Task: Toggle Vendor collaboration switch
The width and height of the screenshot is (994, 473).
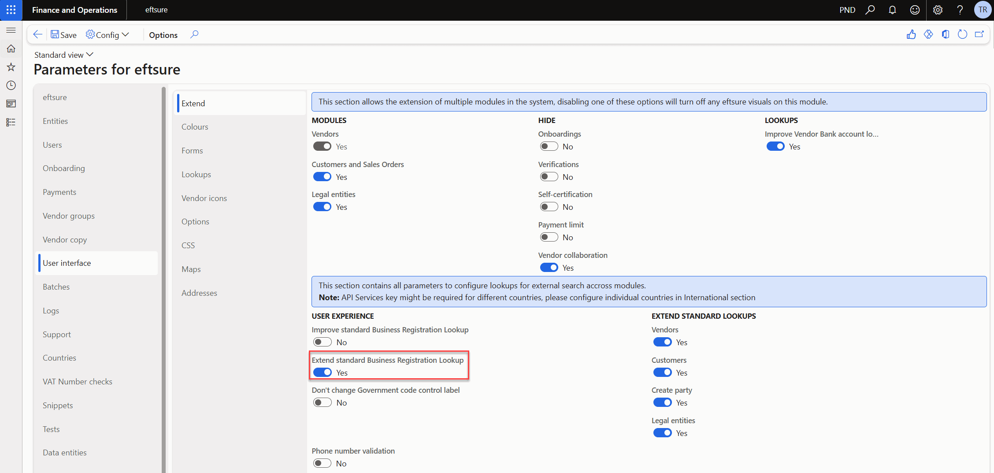Action: pyautogui.click(x=549, y=268)
